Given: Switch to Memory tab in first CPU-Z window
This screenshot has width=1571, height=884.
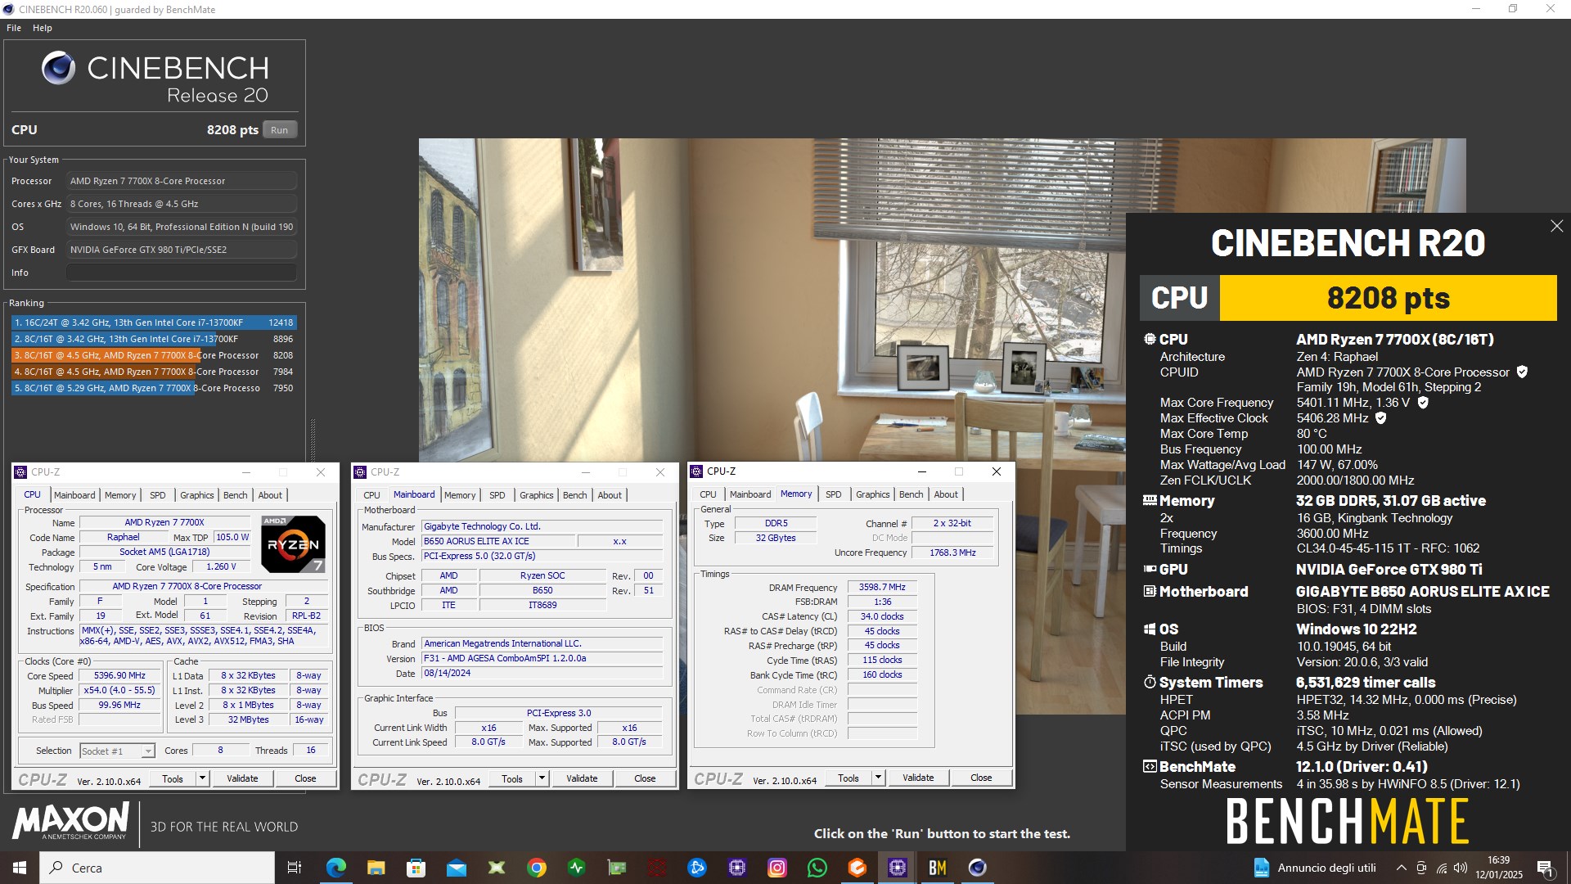Looking at the screenshot, I should coord(120,495).
